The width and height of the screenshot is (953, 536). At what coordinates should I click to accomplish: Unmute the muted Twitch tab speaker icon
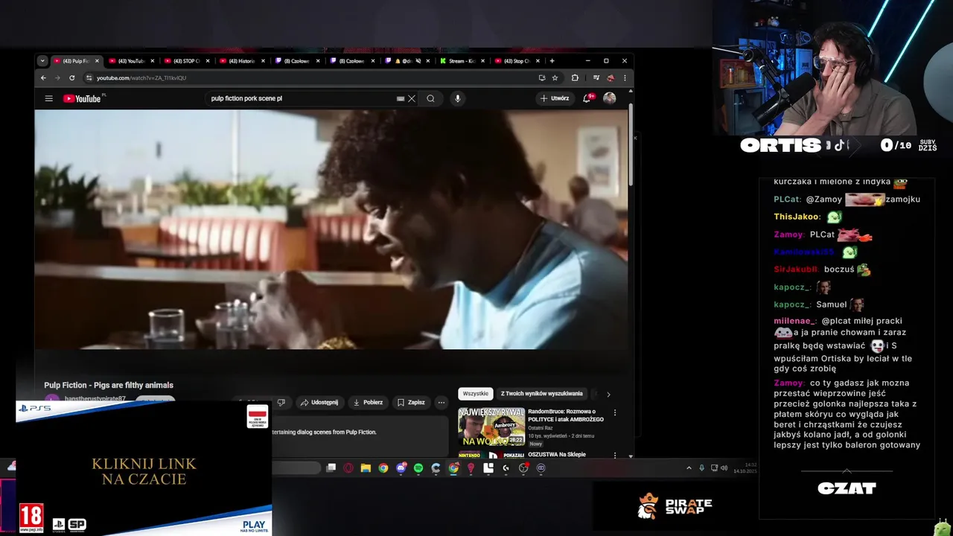(418, 61)
